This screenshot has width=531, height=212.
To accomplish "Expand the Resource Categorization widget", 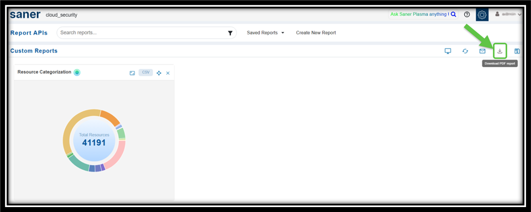I will (x=132, y=73).
